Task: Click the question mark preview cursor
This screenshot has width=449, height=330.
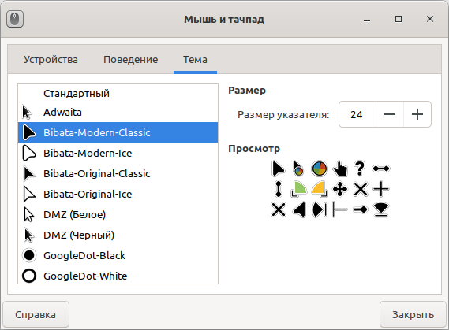Action: click(360, 169)
